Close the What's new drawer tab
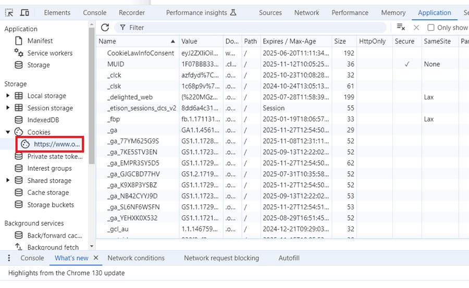 96,257
